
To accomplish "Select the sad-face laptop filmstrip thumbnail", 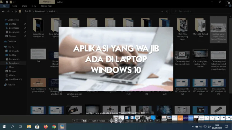I will (x=164, y=118).
